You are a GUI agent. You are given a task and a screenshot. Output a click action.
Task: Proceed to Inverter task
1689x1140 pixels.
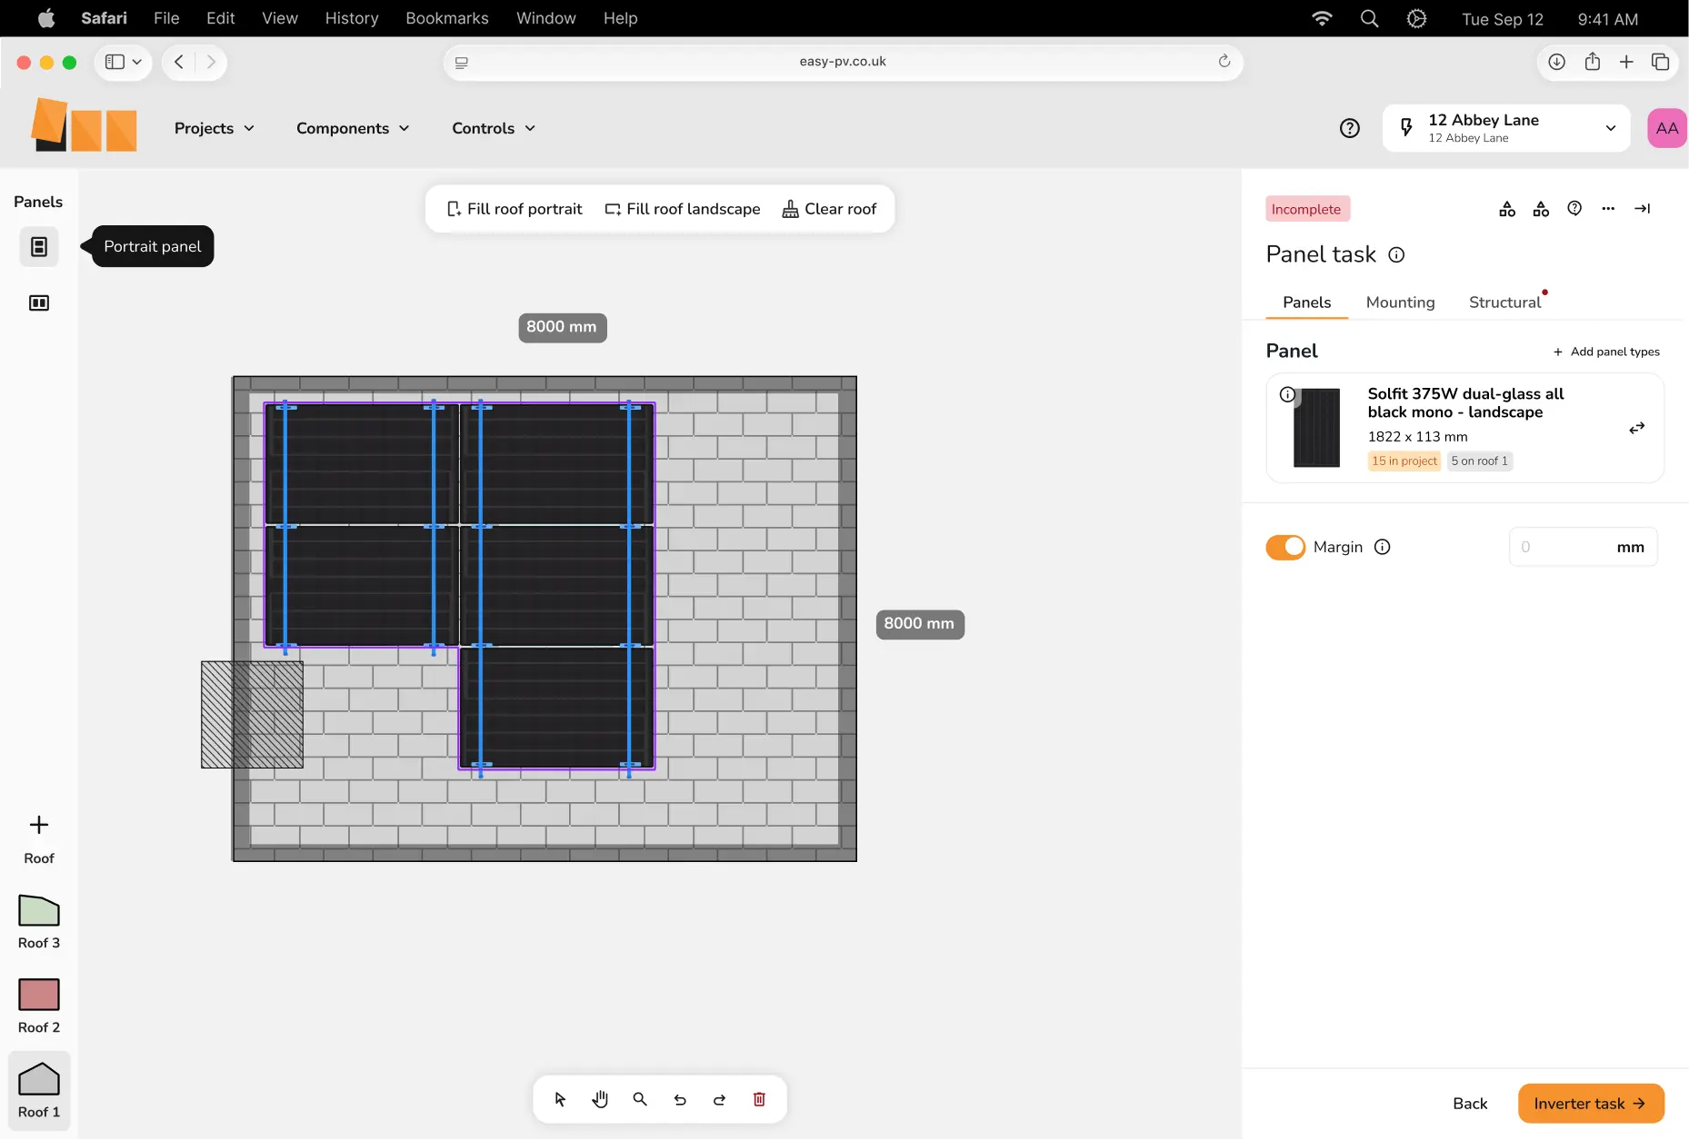(1591, 1104)
